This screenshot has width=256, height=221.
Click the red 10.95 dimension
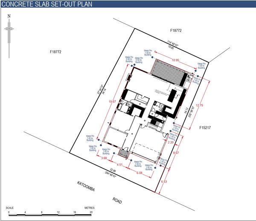[175, 60]
